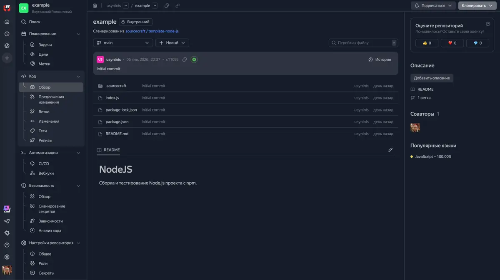The image size is (500, 280).
Task: Open the Клонировать dropdown button
Action: point(477,5)
